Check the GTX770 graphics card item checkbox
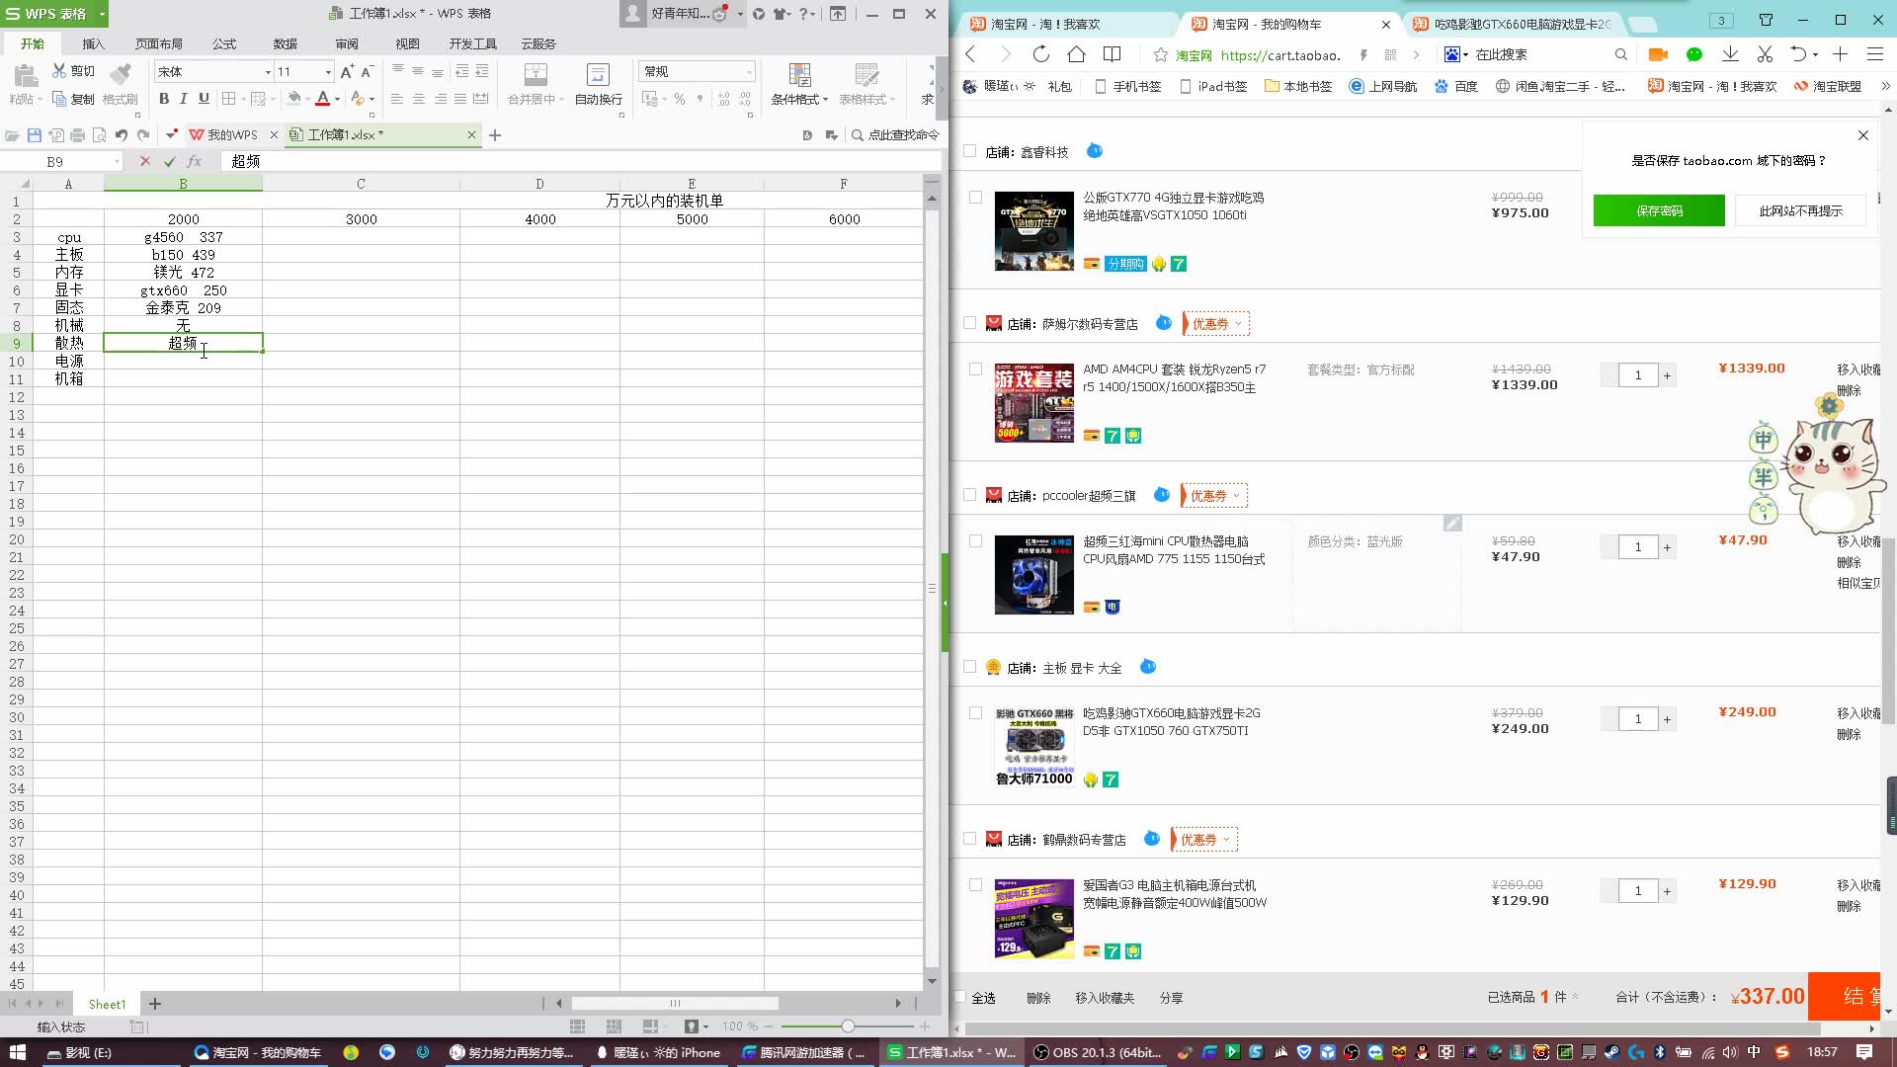 (x=975, y=198)
